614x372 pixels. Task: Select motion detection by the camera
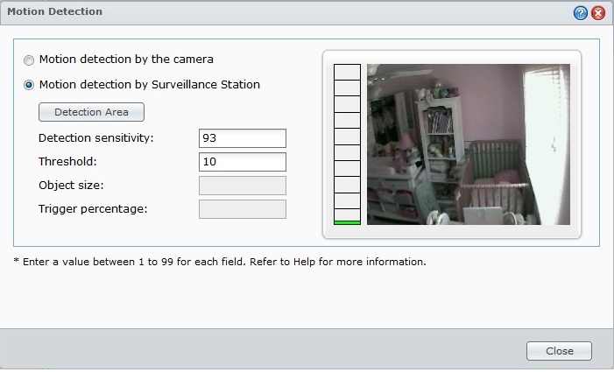[x=30, y=60]
